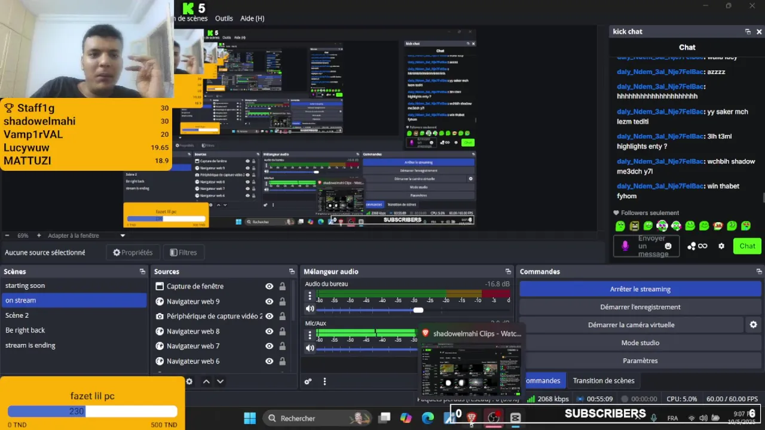Viewport: 765px width, 430px height.
Task: Undock the Mélangeur audio panel
Action: (508, 272)
